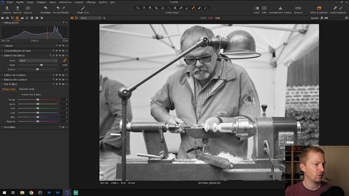Click the Importer toolbar icon
The width and height of the screenshot is (349, 196).
[7, 8]
